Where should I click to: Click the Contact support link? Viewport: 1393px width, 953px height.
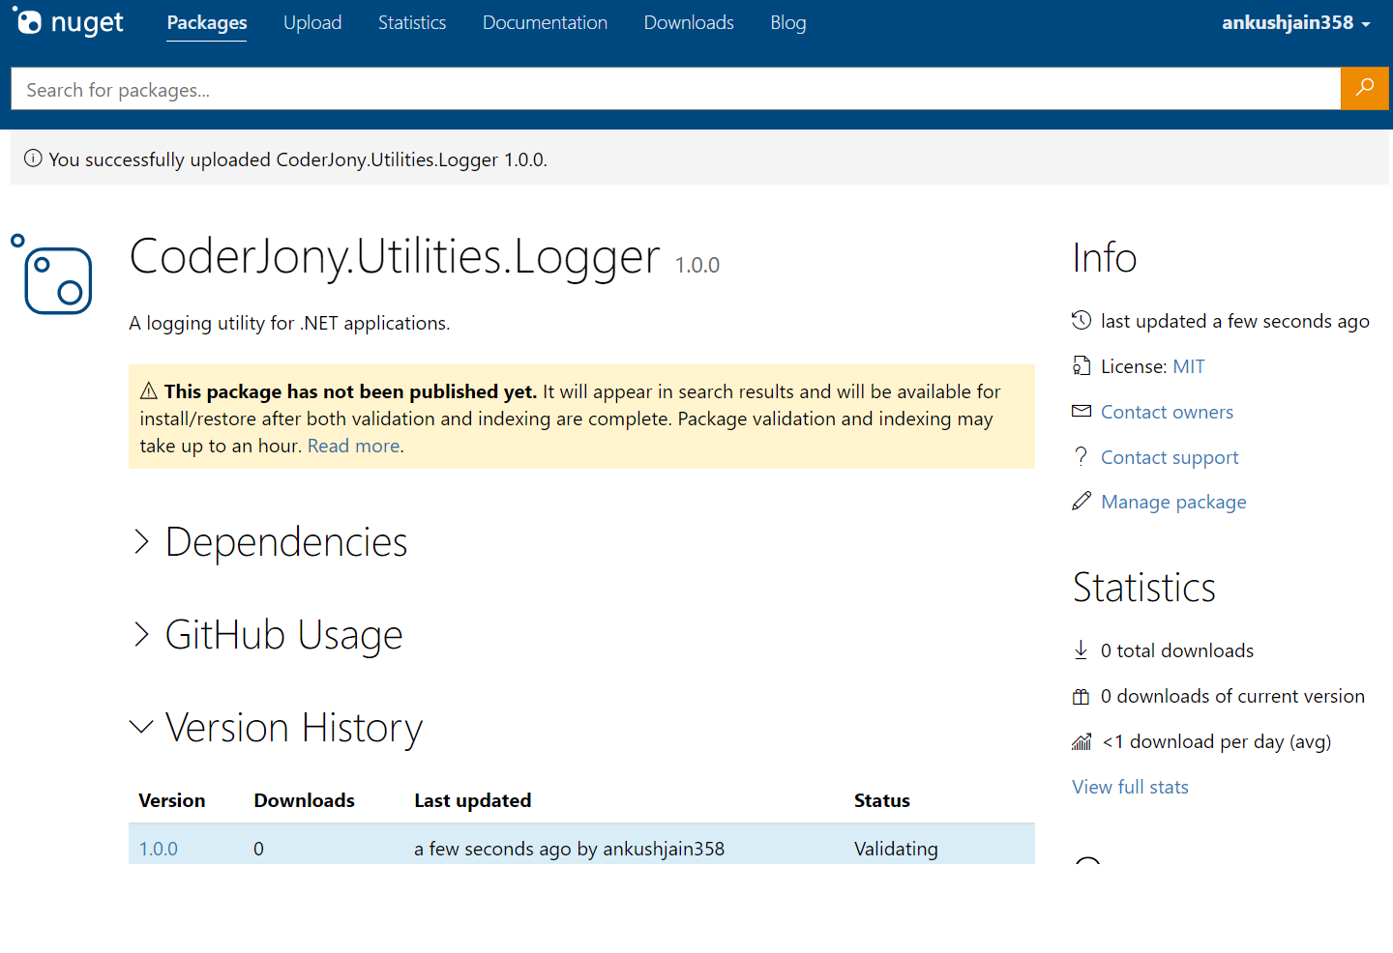click(1170, 457)
